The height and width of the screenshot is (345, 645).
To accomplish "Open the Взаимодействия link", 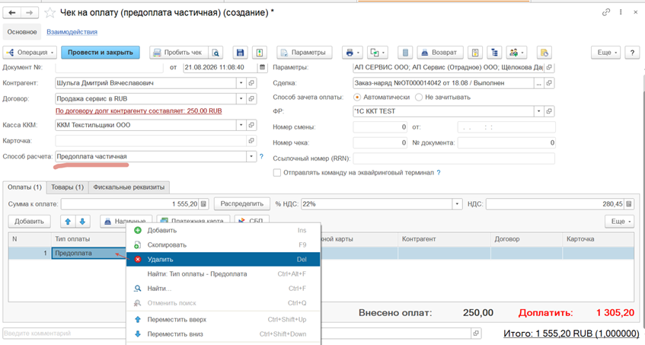I will tap(72, 32).
